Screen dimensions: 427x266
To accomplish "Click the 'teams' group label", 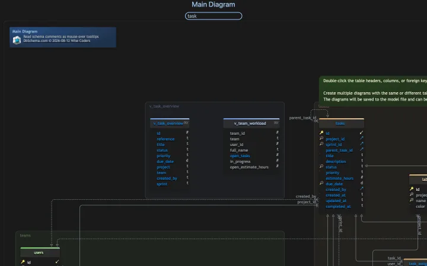I will (x=25, y=235).
